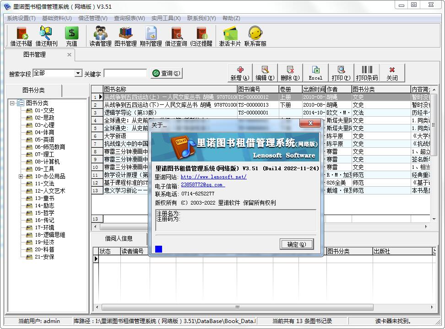Click the 关键字 keyword input field
Viewport: 445px width, 329px height.
coord(125,74)
